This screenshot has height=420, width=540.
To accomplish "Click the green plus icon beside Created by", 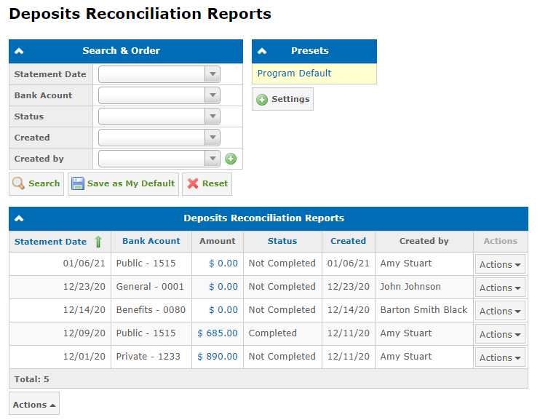I will point(231,159).
